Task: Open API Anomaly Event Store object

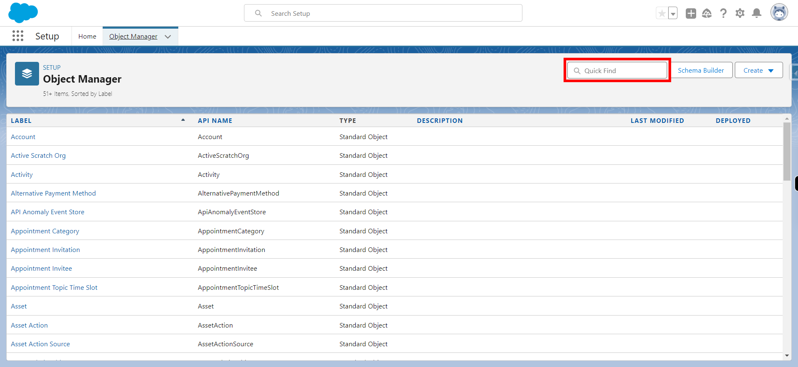Action: 47,212
